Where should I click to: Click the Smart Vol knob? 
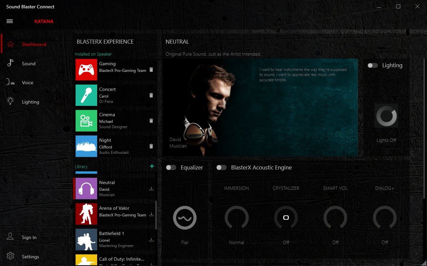(336, 218)
